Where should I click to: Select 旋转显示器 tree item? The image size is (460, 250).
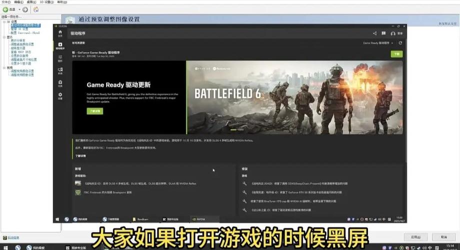18,48
